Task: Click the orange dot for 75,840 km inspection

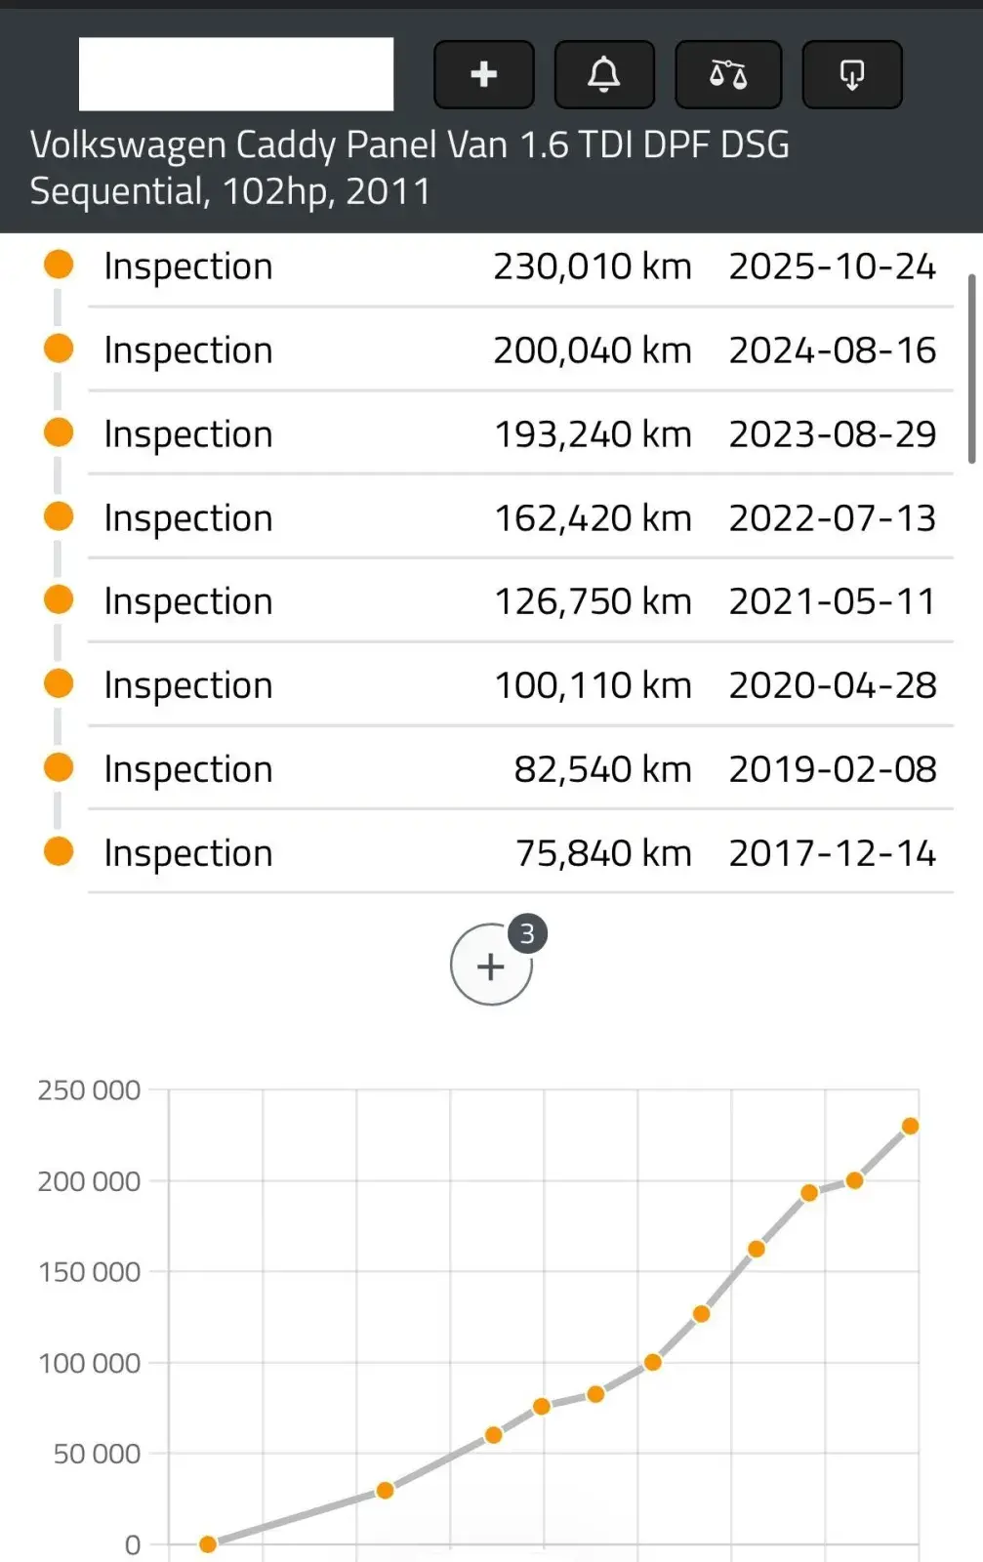Action: [59, 851]
